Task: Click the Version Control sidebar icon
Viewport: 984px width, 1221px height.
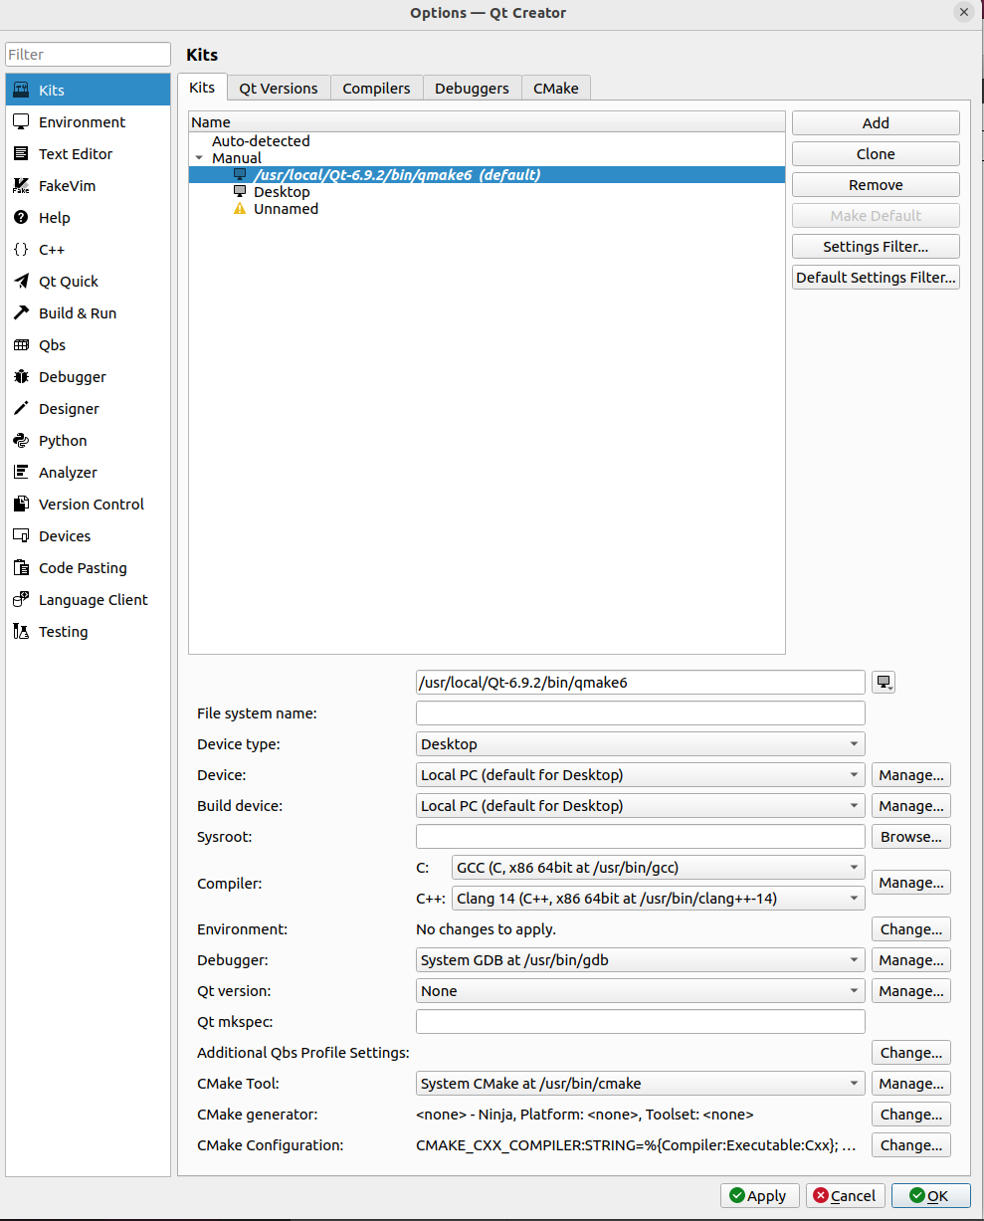Action: pos(21,505)
